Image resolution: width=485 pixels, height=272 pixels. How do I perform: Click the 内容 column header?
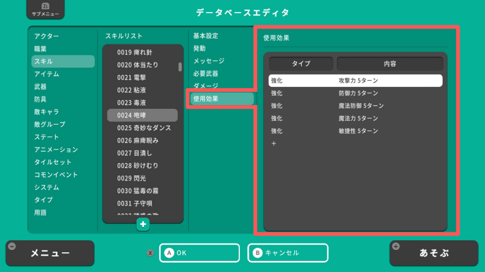(390, 64)
